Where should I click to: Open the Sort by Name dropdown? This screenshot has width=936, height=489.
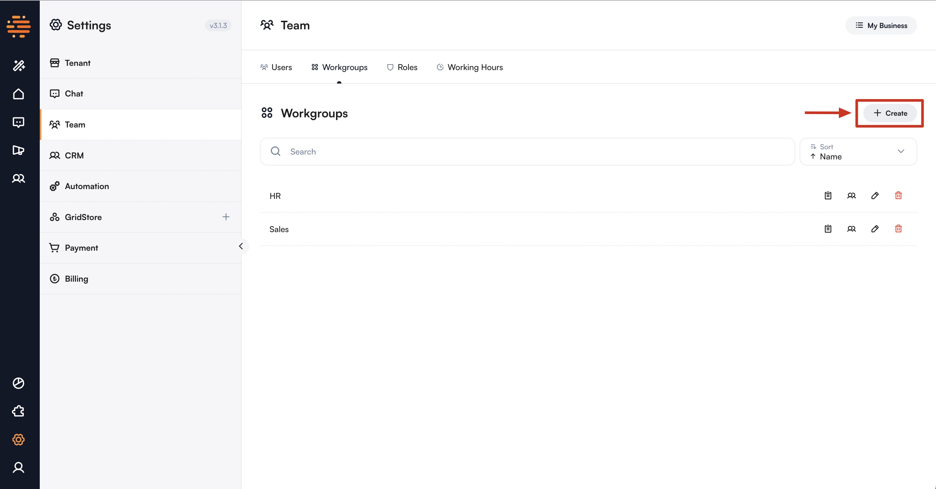pos(858,152)
